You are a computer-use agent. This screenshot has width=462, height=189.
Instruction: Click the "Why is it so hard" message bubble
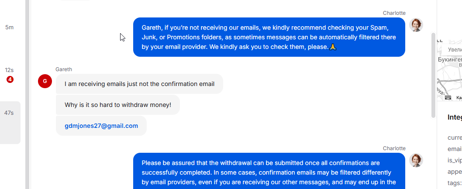[117, 105]
